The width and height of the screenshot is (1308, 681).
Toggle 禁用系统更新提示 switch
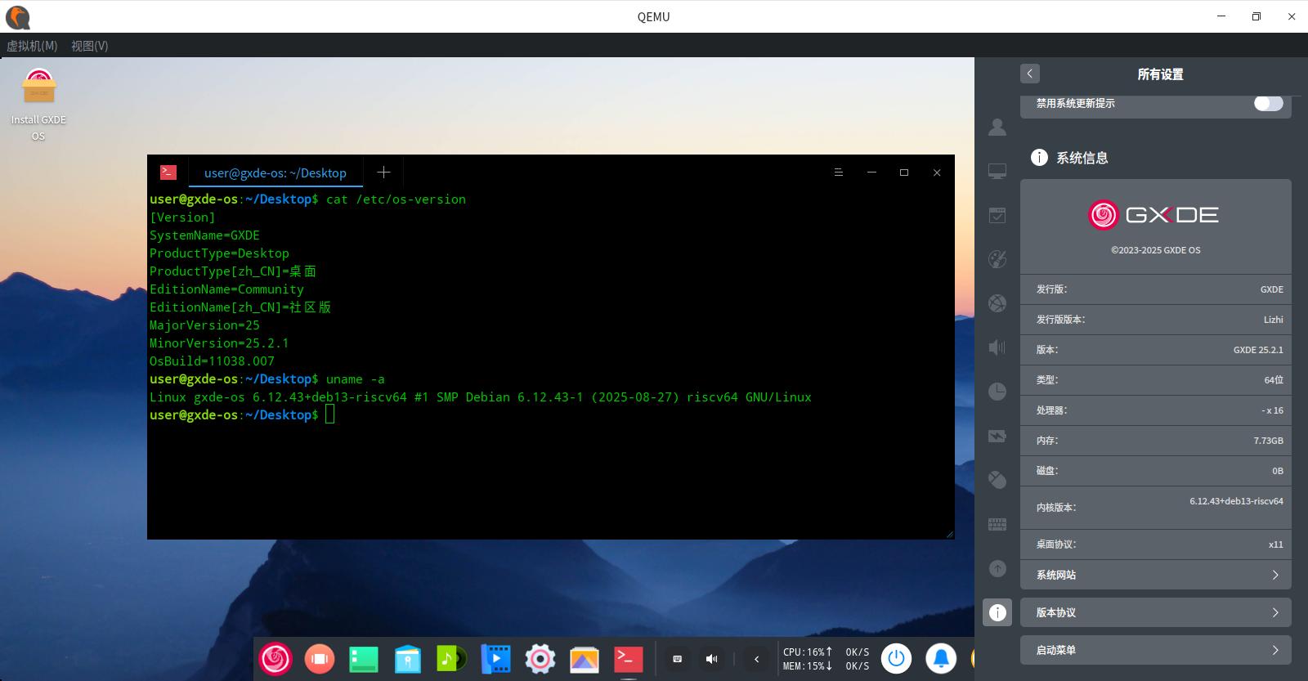(1269, 103)
